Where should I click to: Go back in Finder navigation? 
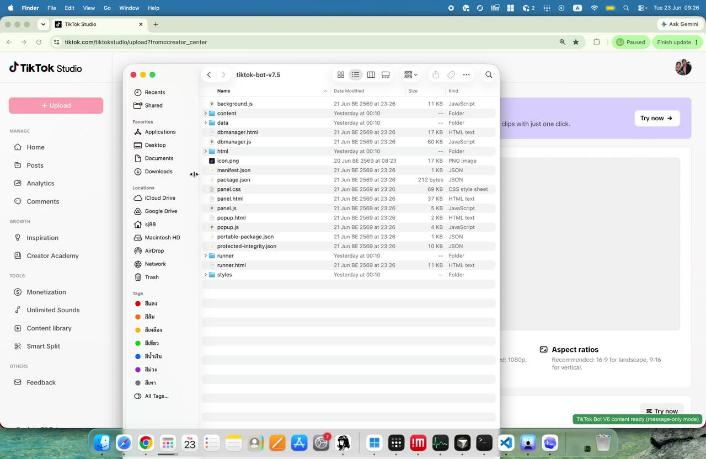point(209,75)
